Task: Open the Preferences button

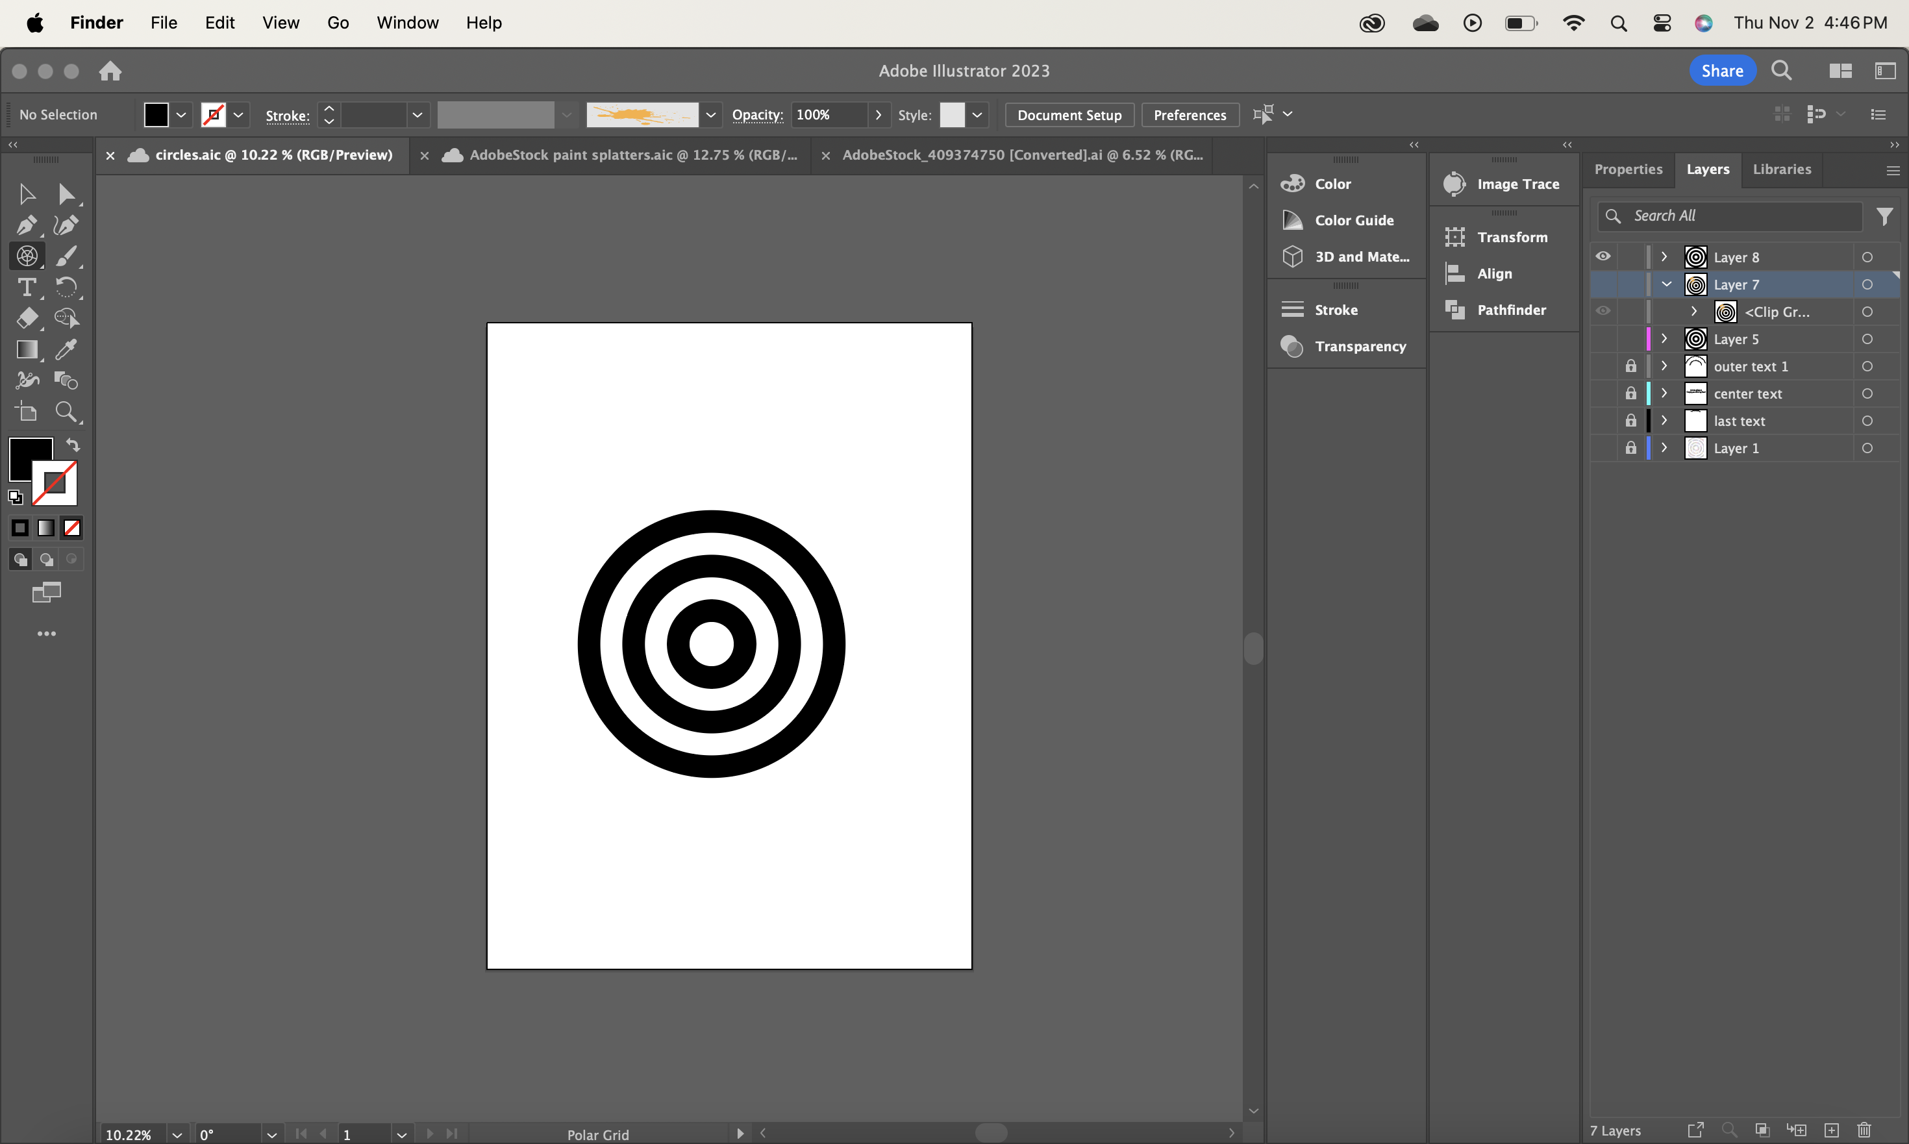Action: pyautogui.click(x=1189, y=114)
